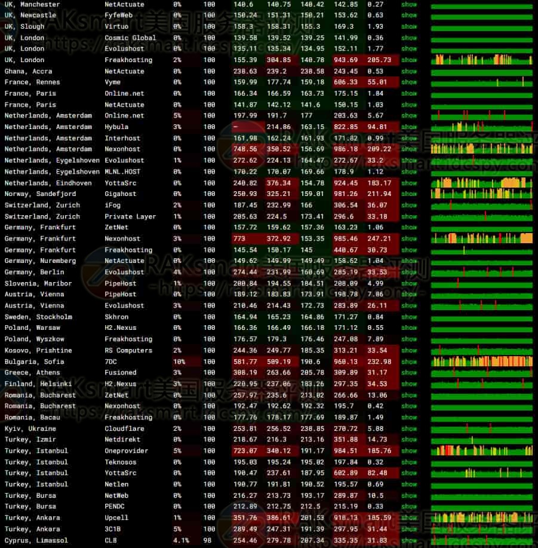Screen dimensions: 538x548
Task: Click the 10% loss cell for Sofia
Action: coord(179,362)
